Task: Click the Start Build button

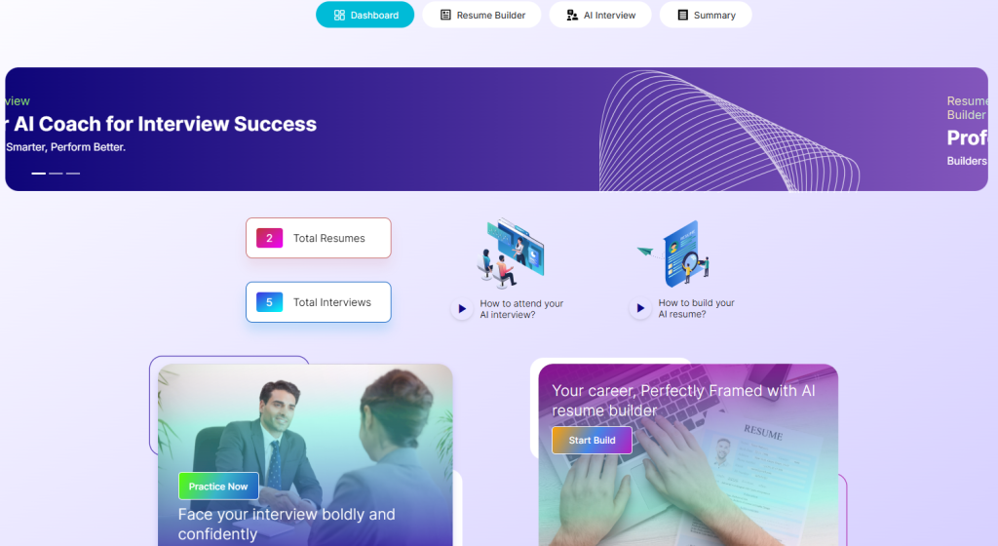Action: click(592, 441)
